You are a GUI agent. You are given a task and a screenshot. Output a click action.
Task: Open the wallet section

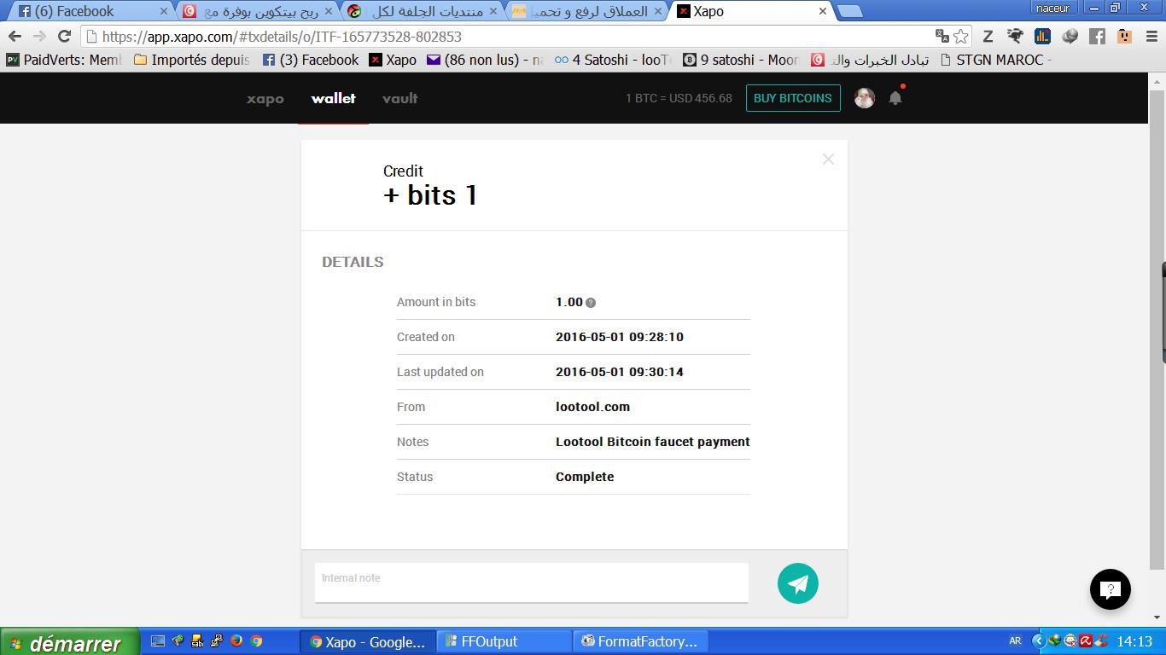pos(333,98)
